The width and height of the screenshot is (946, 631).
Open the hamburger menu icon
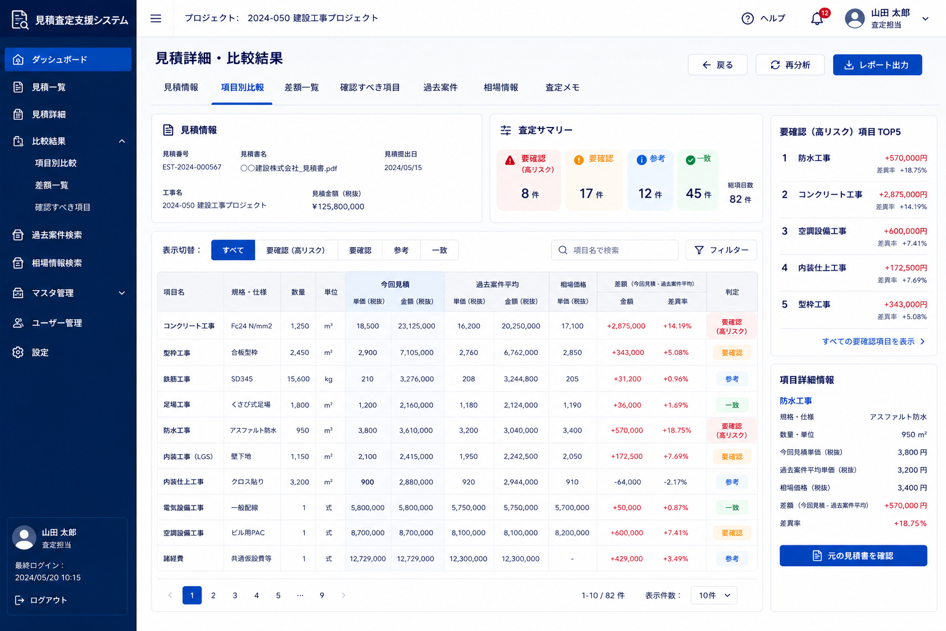[156, 18]
